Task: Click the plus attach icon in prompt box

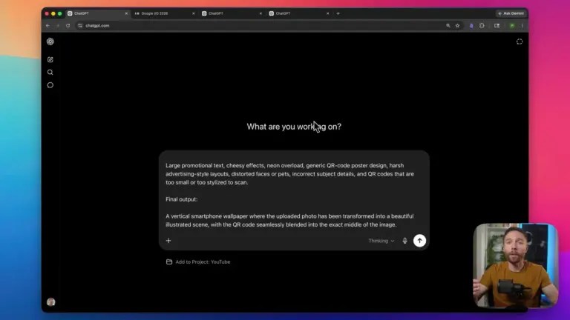Action: [x=168, y=241]
